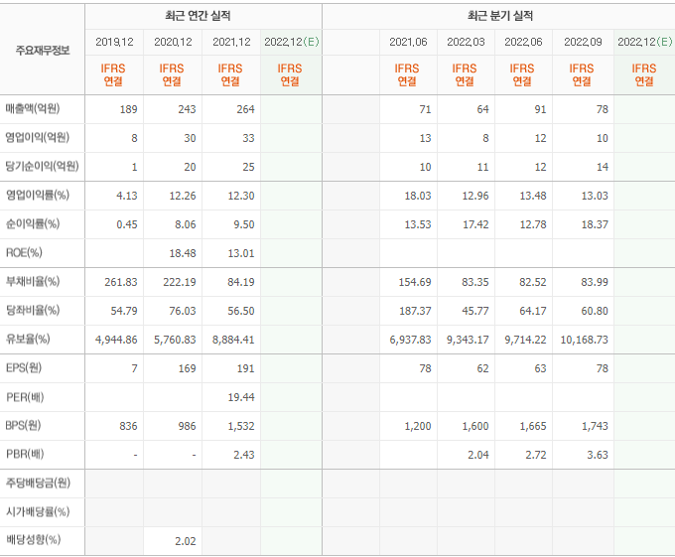Screen dimensions: 675x557
Task: Click the 2019.12 column header
Action: (114, 42)
